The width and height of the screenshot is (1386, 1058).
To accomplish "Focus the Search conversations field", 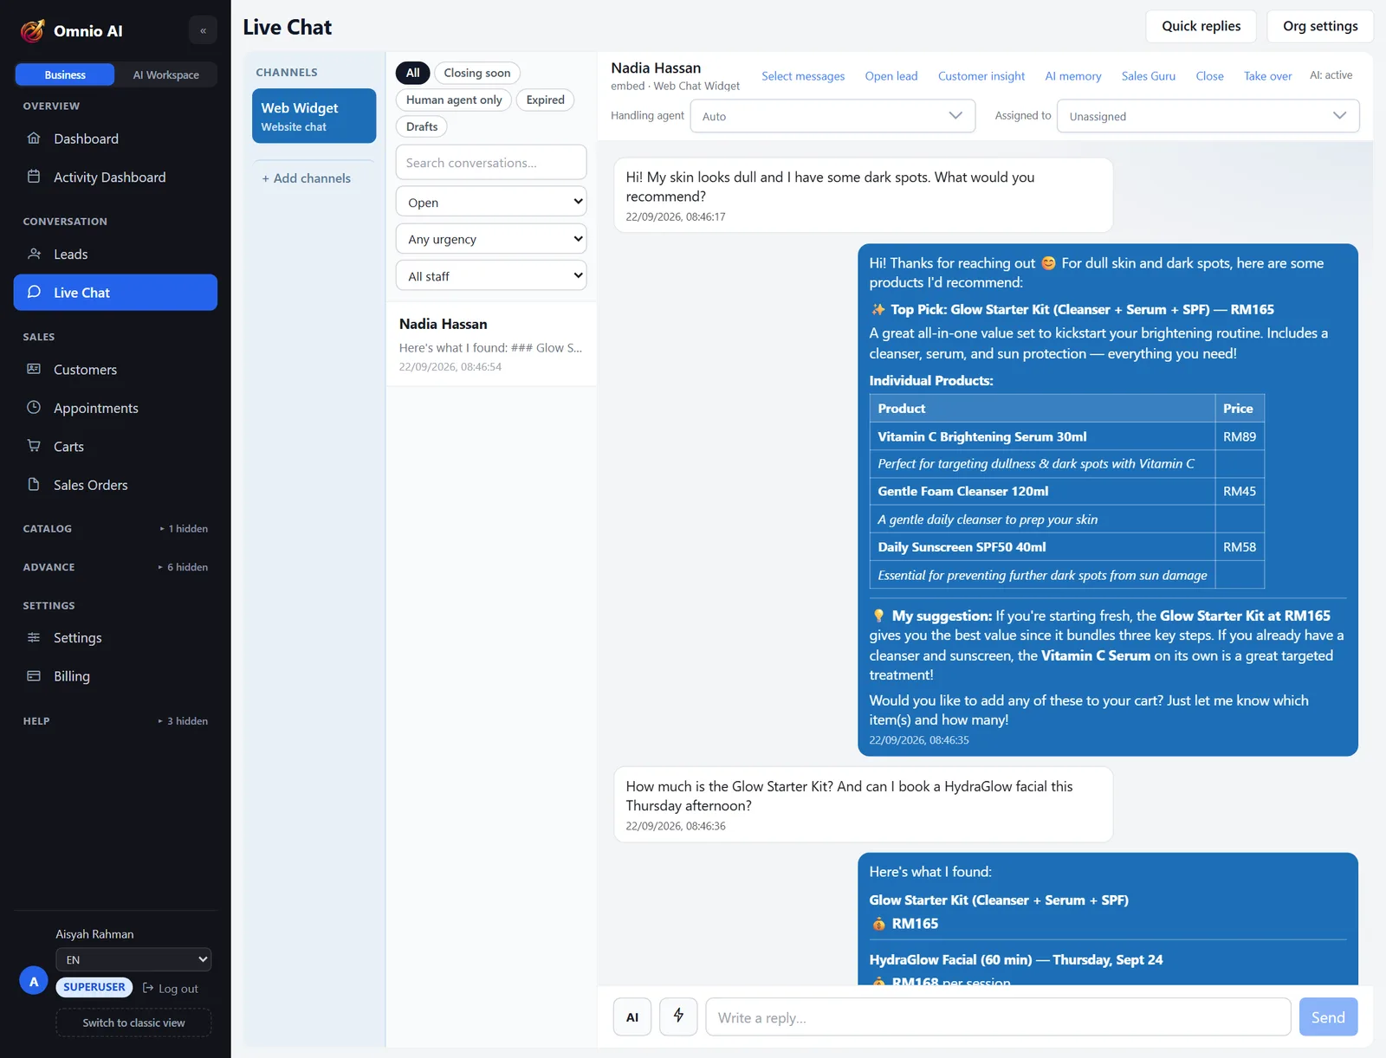I will (x=491, y=163).
